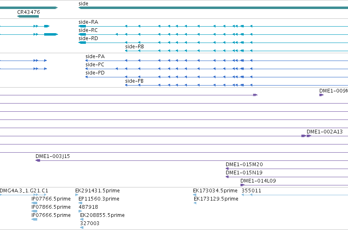Viewport: 348px width, 230px height.
Task: Select the side gene label
Action: pyautogui.click(x=83, y=4)
